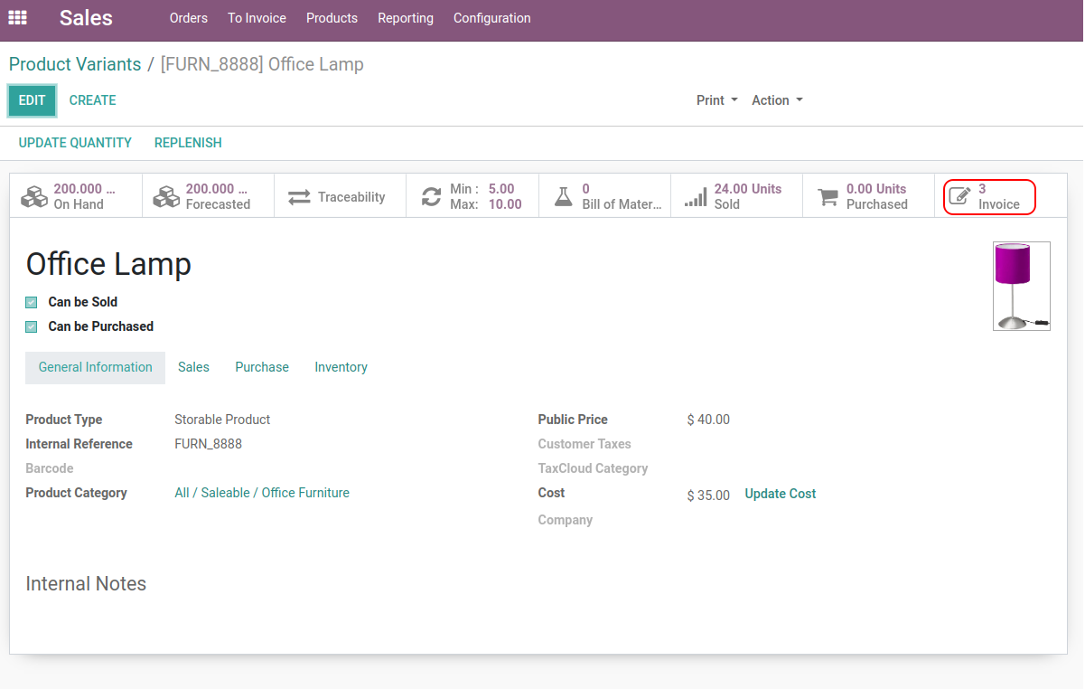
Task: Open Bill of Materials flask icon
Action: [x=564, y=196]
